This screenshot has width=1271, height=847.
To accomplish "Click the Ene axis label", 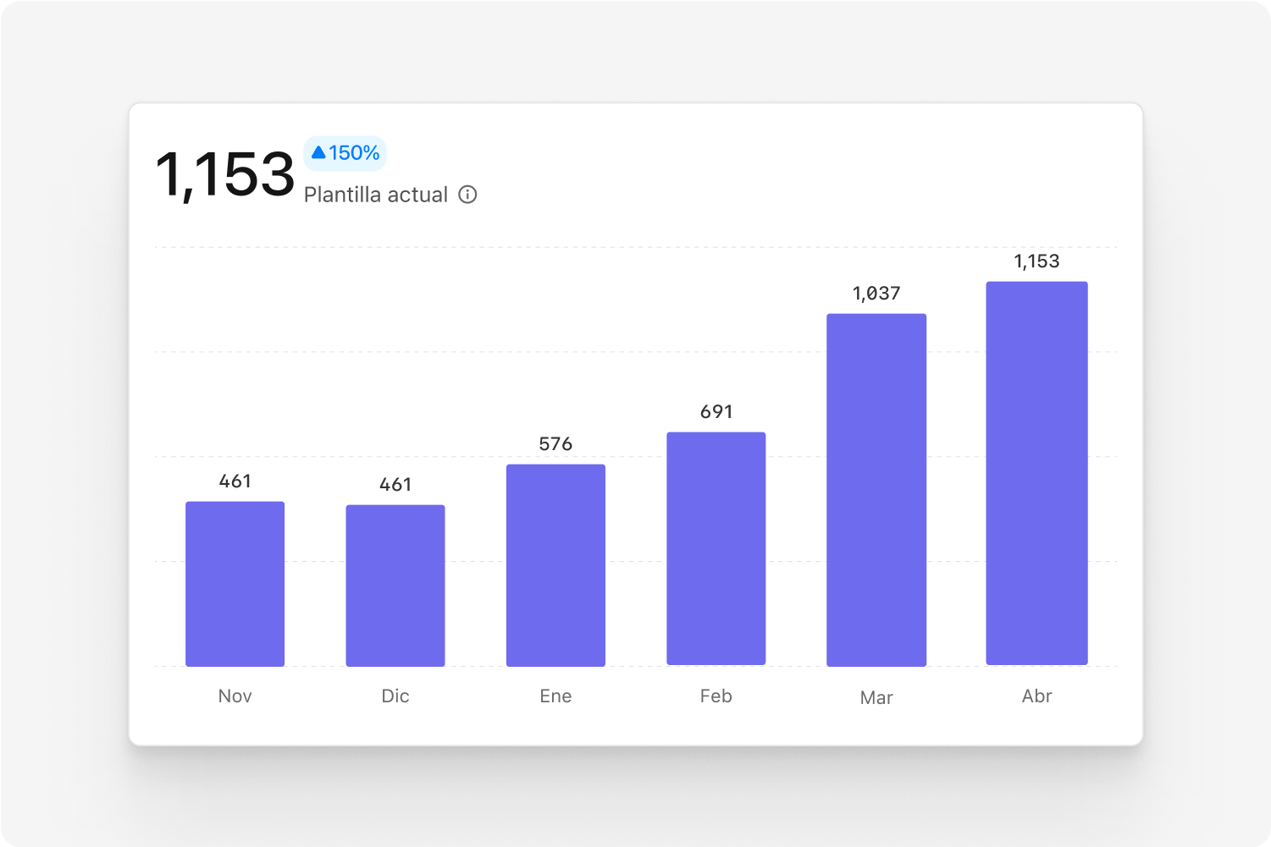I will click(555, 696).
